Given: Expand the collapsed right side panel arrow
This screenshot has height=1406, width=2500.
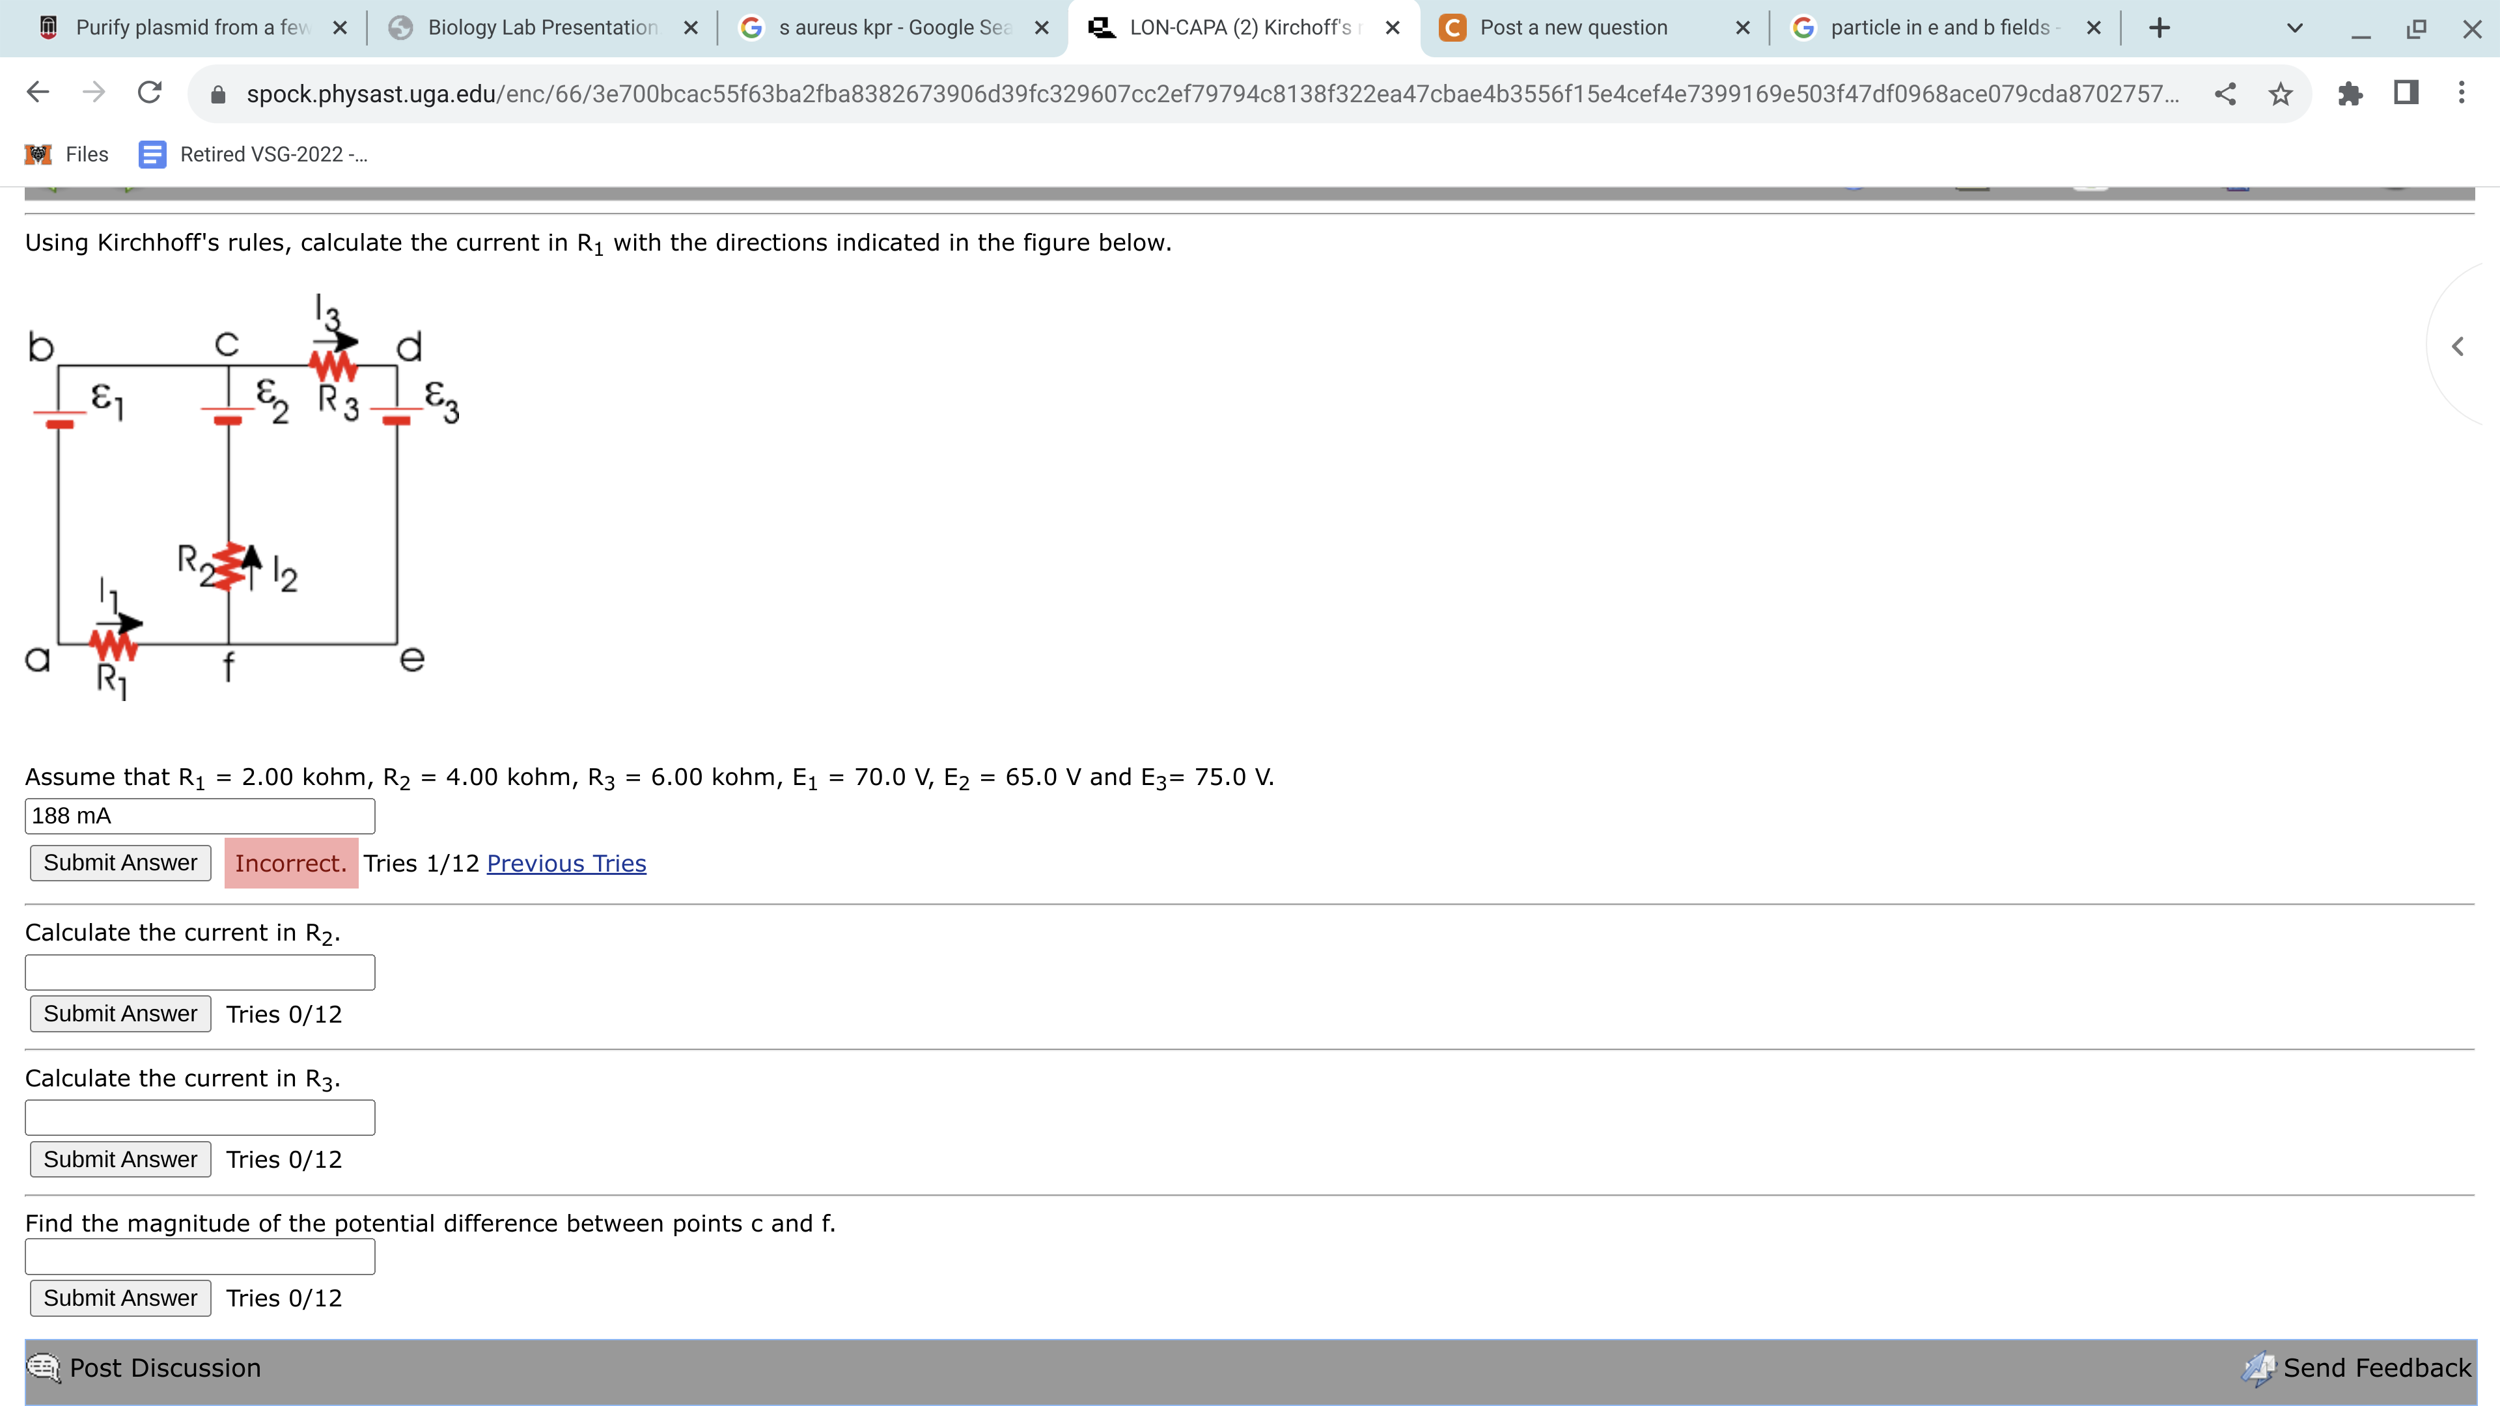Looking at the screenshot, I should point(2457,346).
